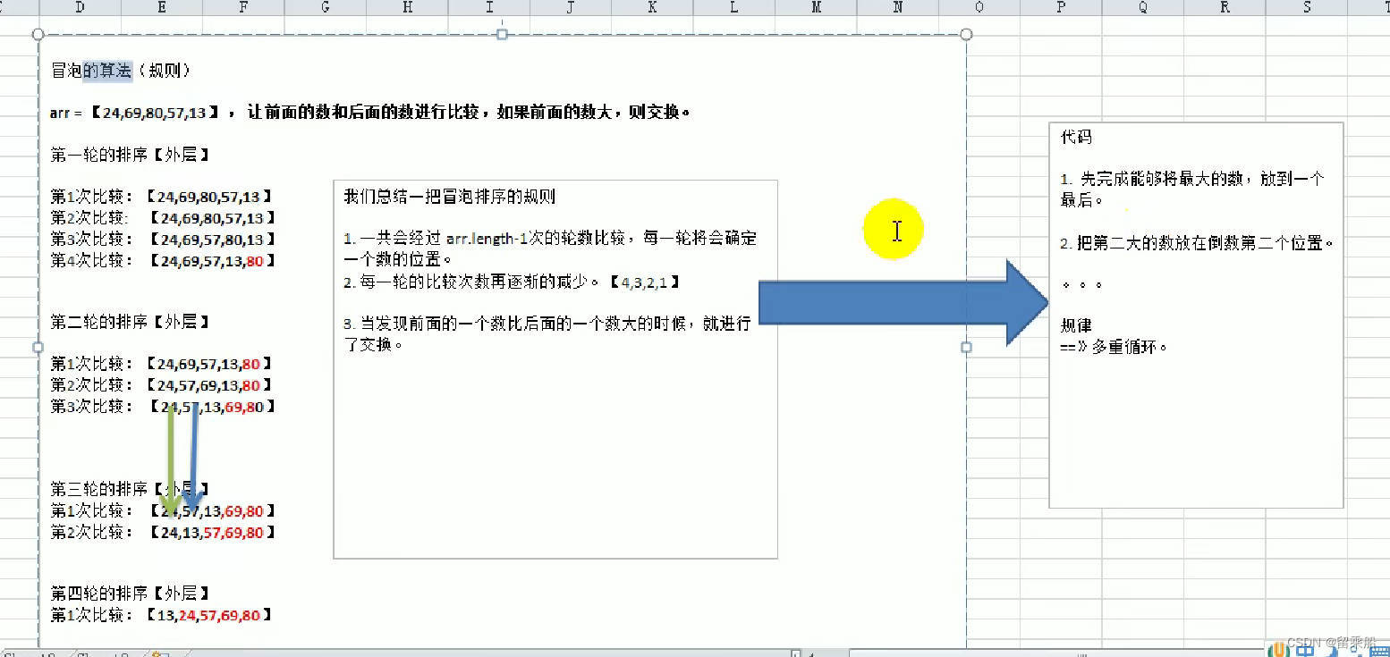
Task: Click the heading 我们总结一把冒泡排序的规则
Action: pyautogui.click(x=449, y=197)
